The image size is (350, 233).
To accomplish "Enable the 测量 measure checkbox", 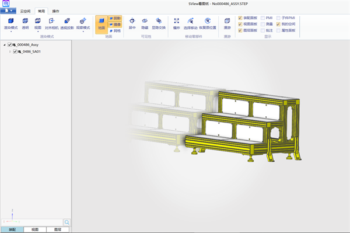I will pyautogui.click(x=262, y=24).
